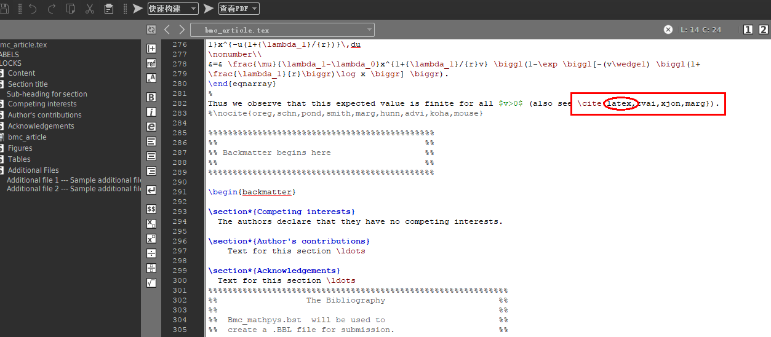Click the Paste clipboard icon

click(x=109, y=9)
